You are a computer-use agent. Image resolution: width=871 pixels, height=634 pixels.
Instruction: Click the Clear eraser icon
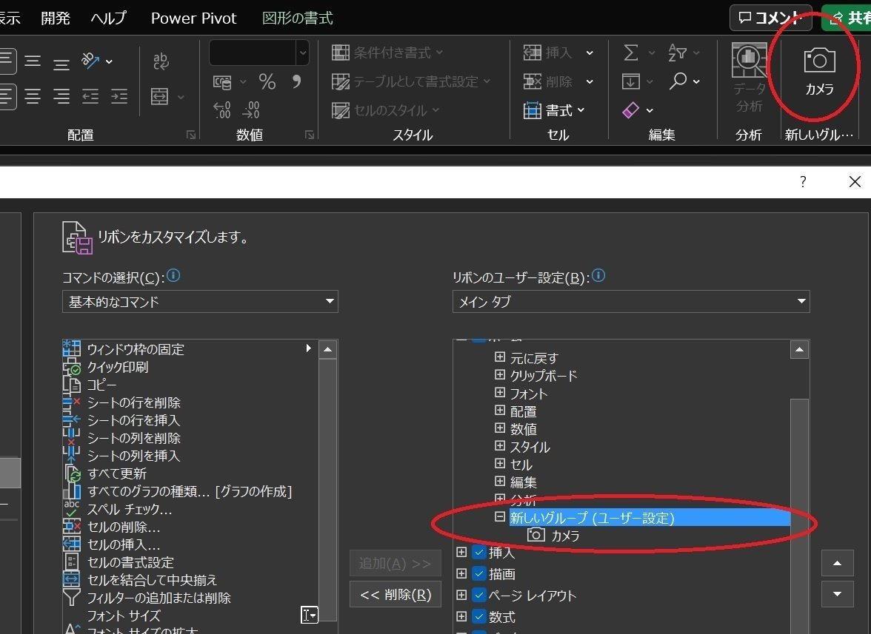[630, 109]
